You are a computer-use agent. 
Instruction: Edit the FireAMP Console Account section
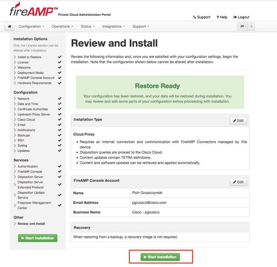click(x=238, y=182)
